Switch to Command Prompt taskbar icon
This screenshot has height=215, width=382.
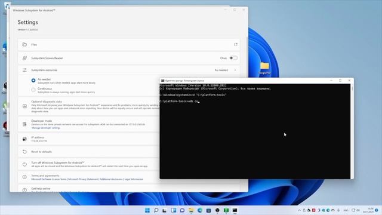pyautogui.click(x=235, y=210)
